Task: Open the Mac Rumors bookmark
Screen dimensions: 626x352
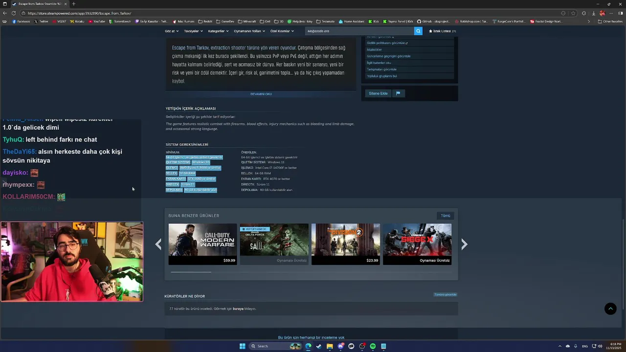Action: pos(183,22)
